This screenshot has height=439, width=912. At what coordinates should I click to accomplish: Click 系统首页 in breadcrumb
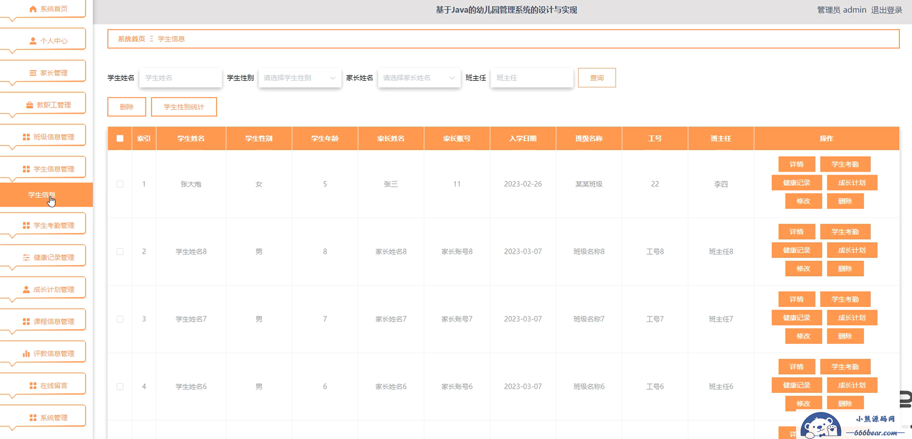[x=131, y=39]
